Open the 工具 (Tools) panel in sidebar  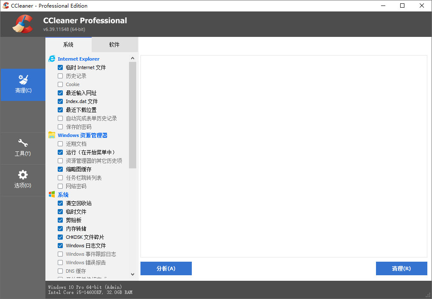coord(22,148)
